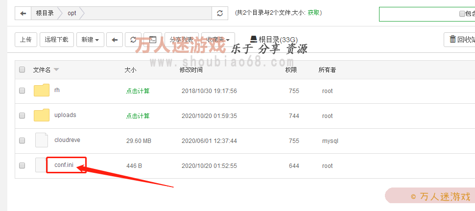The image size is (475, 211).
Task: Open the recycle bin
Action: 459,40
